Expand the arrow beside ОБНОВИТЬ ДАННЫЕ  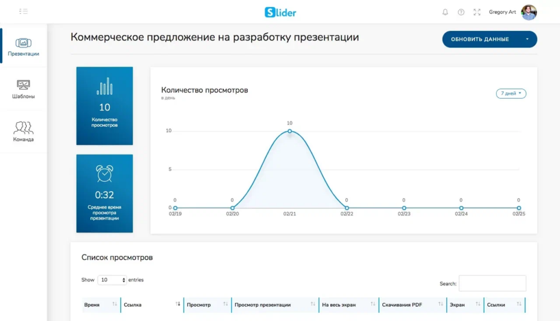(527, 39)
